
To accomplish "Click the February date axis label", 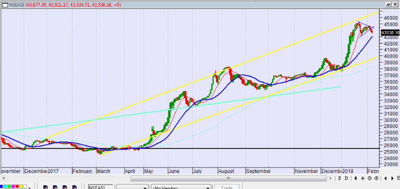I will pos(82,171).
